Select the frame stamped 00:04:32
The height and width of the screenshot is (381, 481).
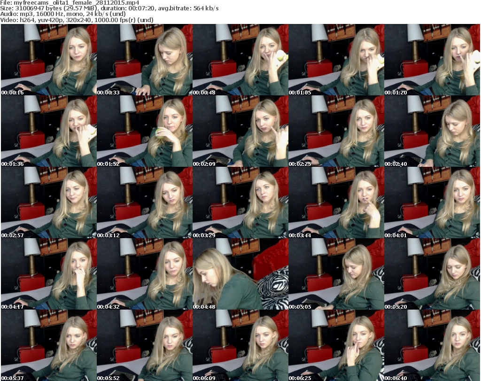[x=145, y=274]
